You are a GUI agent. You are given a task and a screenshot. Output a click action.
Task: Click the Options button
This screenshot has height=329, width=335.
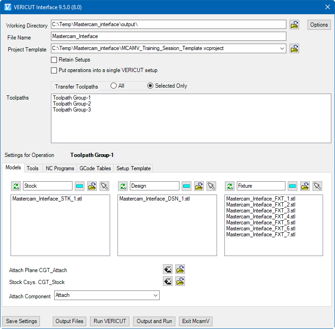click(319, 25)
